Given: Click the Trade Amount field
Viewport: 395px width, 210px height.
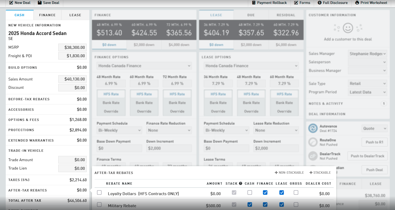Looking at the screenshot, I should (x=72, y=160).
